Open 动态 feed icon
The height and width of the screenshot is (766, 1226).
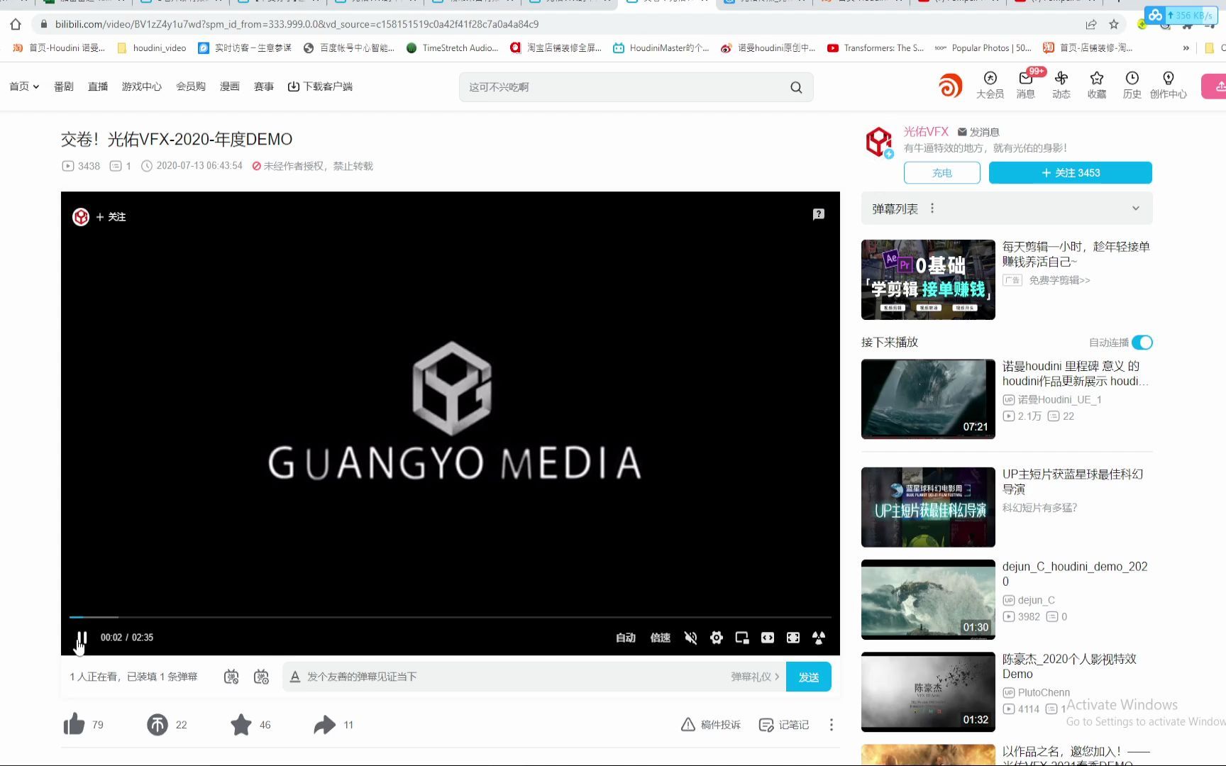[1061, 84]
